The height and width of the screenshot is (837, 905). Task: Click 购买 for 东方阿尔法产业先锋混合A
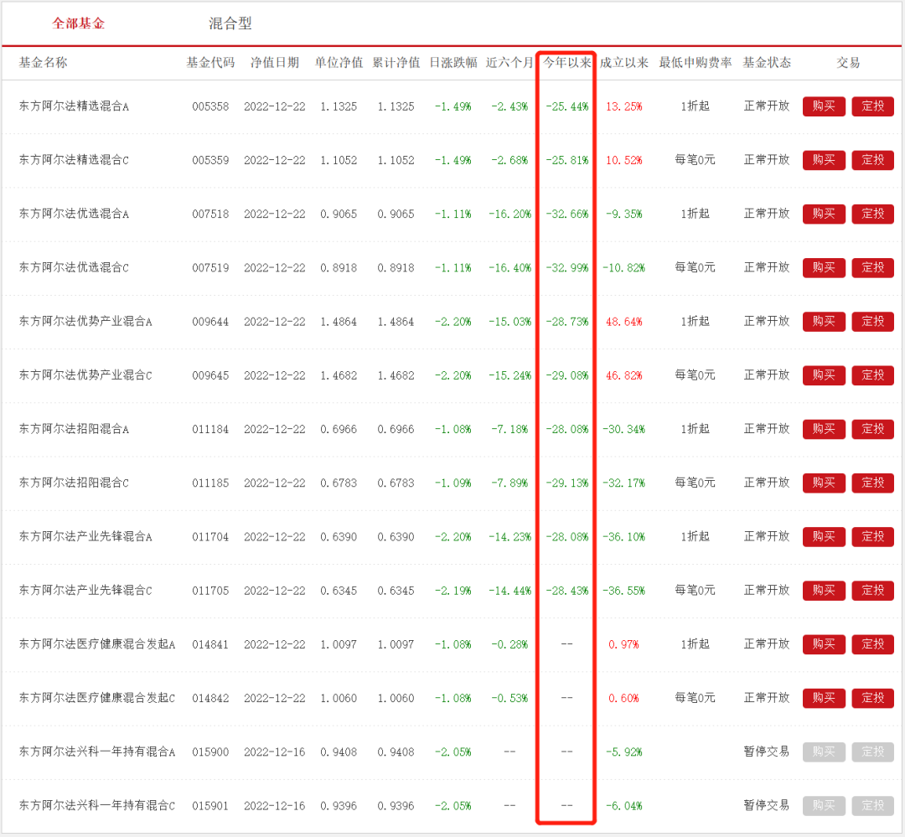pyautogui.click(x=823, y=536)
